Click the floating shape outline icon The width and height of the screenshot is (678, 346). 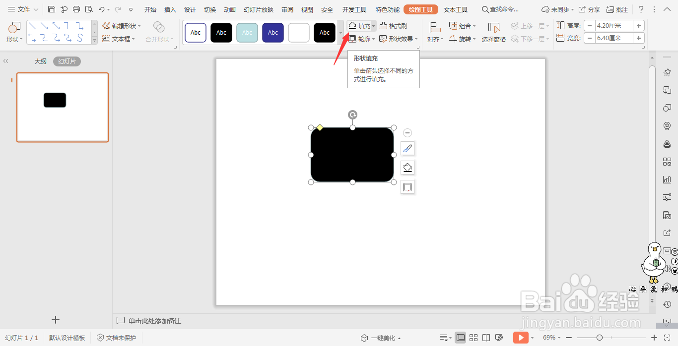point(407,187)
